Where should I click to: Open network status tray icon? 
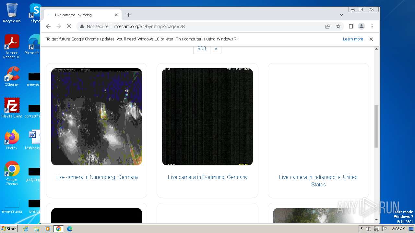(x=376, y=229)
